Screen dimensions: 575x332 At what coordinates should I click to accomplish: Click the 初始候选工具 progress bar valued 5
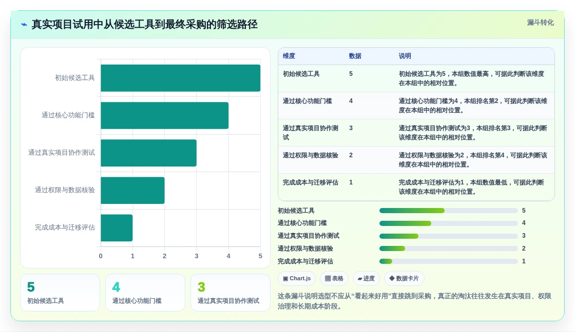pos(449,211)
